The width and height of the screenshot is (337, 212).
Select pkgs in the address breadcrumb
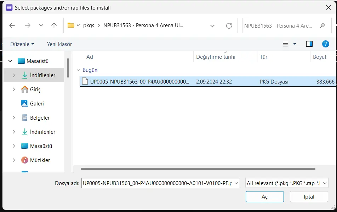tap(88, 25)
